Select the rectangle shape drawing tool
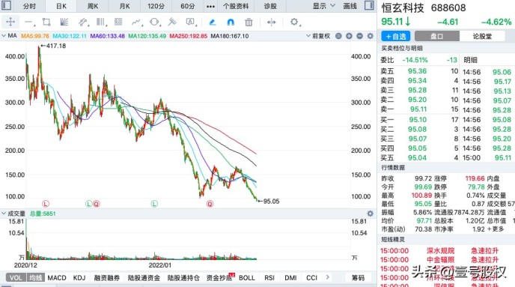515x287 pixels. coord(46,22)
